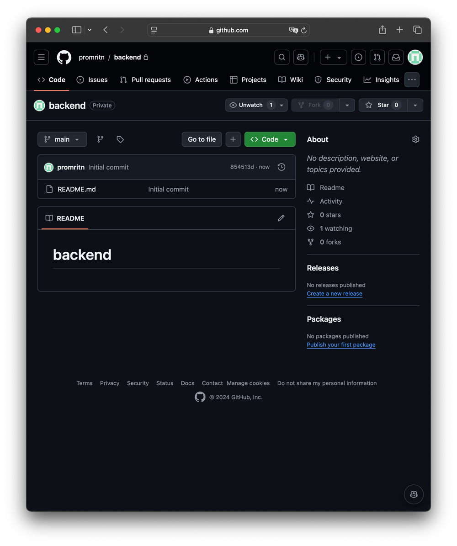Open the Releases heading link
The height and width of the screenshot is (546, 457).
pos(323,268)
